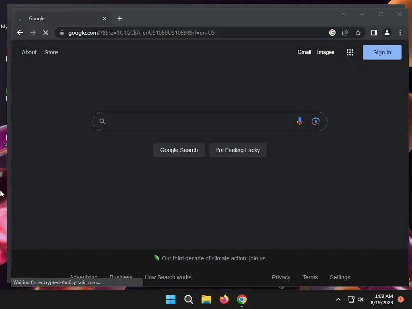This screenshot has height=309, width=412.
Task: Search by image with the Lens icon
Action: [315, 121]
